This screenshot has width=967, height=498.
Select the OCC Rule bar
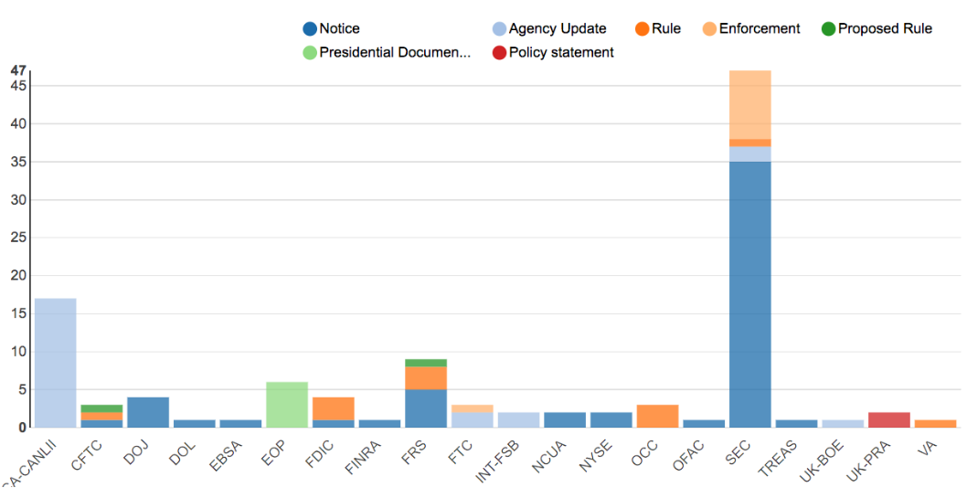[x=657, y=416]
